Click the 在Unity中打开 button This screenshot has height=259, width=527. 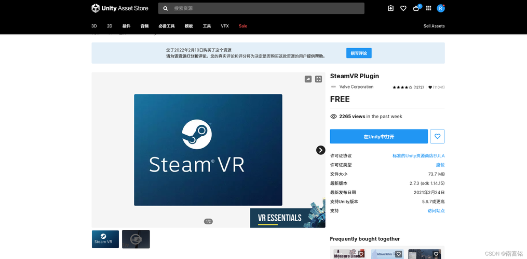379,137
